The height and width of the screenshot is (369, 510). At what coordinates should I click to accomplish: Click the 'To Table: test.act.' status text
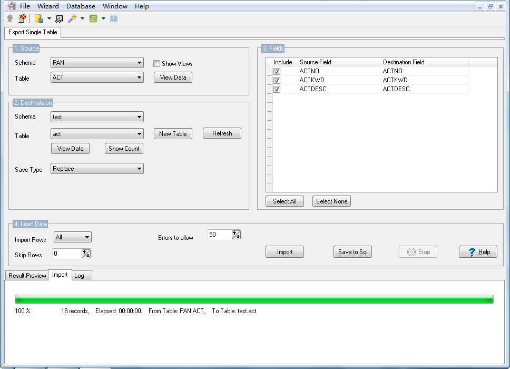235,311
